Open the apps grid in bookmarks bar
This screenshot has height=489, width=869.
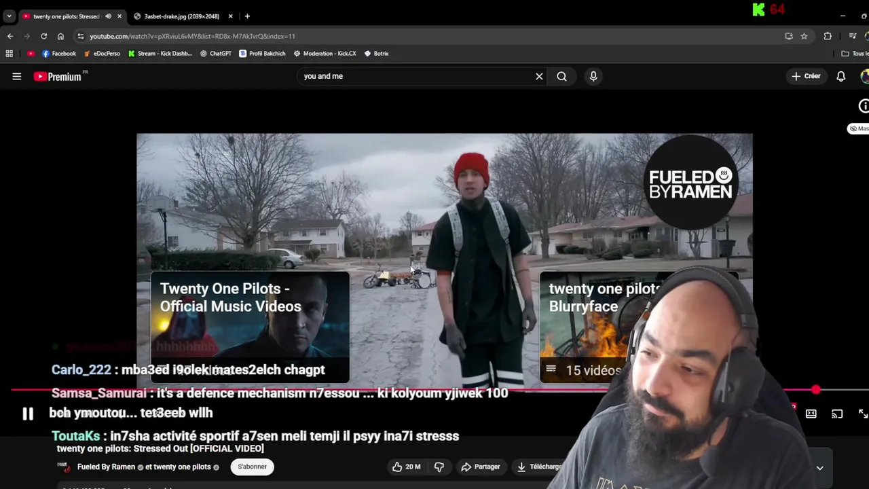[9, 54]
